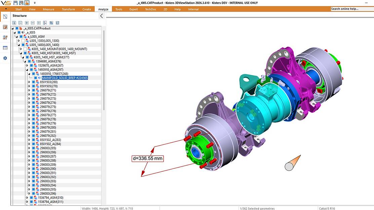Screen dimensions: 374x210
Task: Click CatiaV5 R16 in status bar
Action: pyautogui.click(x=327, y=208)
